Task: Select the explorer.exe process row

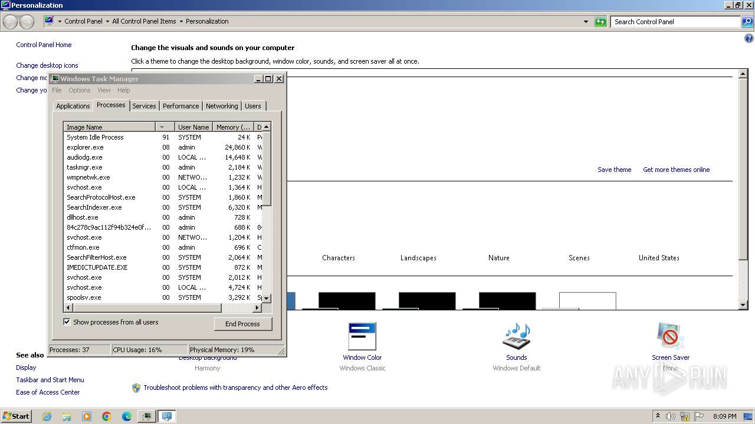Action: (163, 147)
